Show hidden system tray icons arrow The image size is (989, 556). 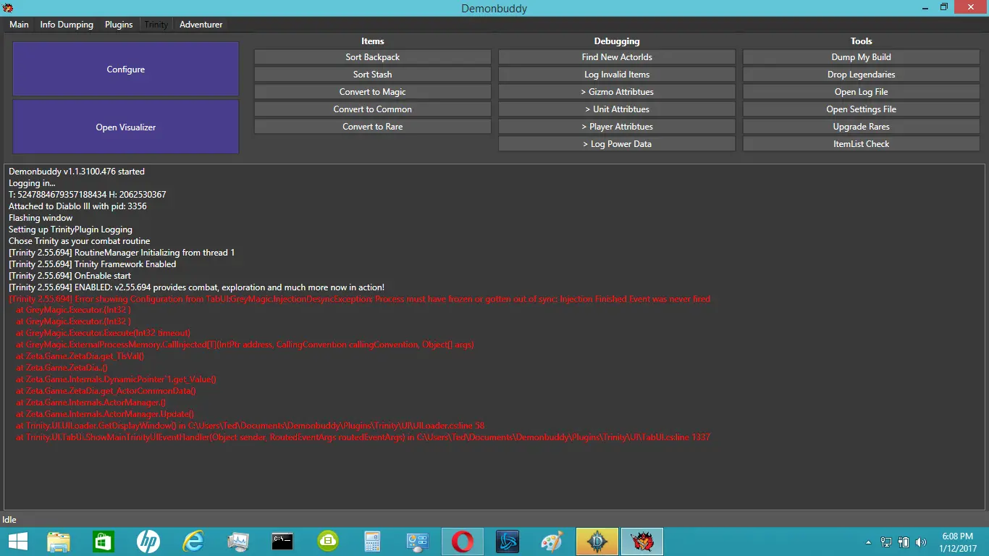868,542
